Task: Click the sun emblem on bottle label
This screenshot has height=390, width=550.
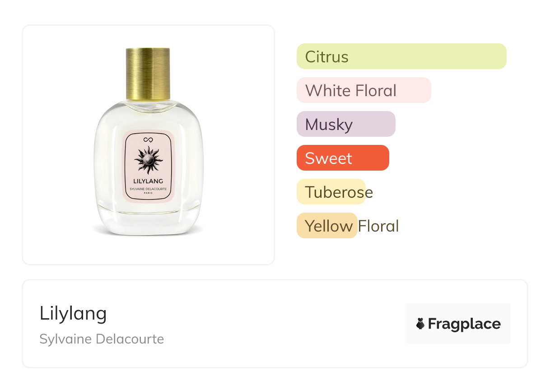Action: pos(149,160)
